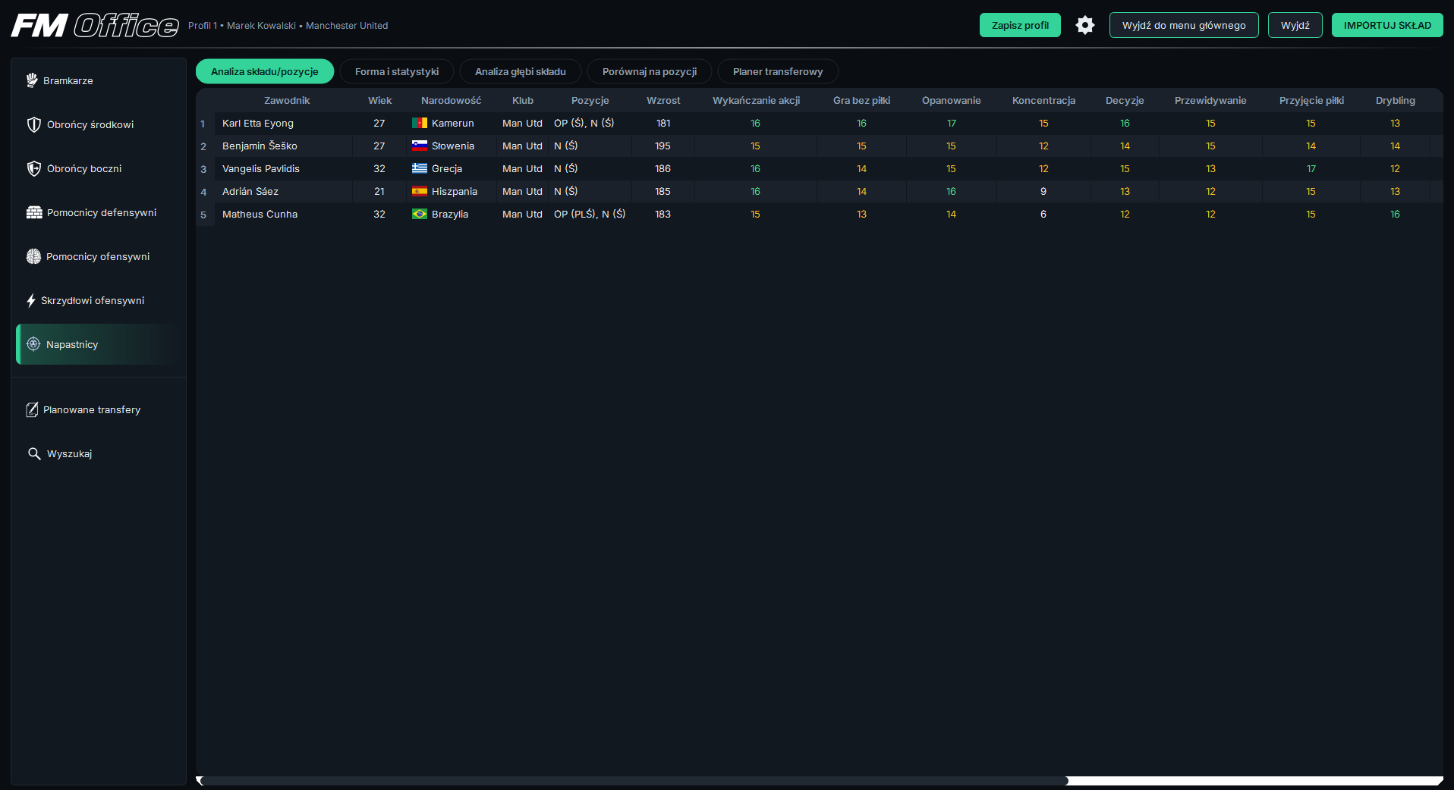Select Napastnicy in the sidebar
The image size is (1454, 790).
click(x=99, y=344)
